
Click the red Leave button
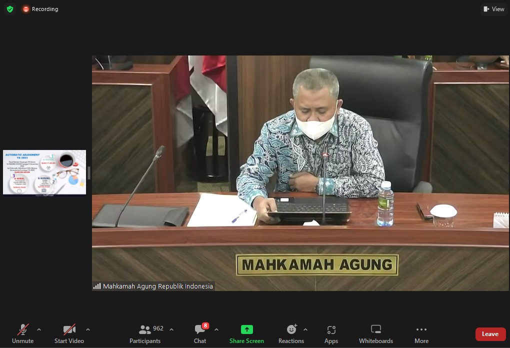tap(490, 334)
